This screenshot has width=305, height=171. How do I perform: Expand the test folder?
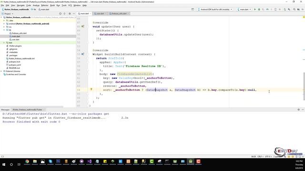(x=4, y=43)
